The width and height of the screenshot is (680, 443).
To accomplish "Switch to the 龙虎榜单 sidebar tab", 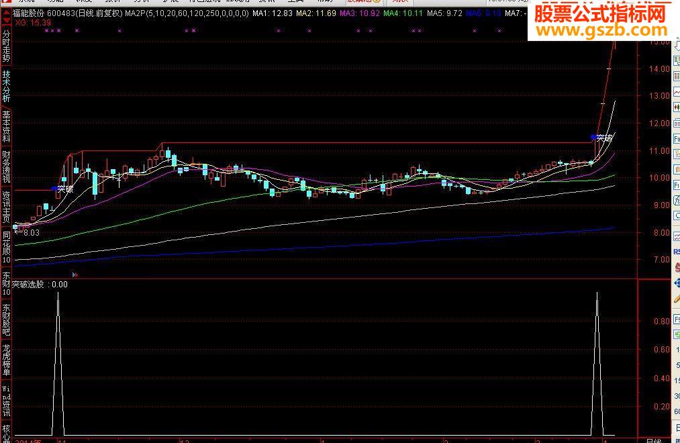I will pos(6,360).
